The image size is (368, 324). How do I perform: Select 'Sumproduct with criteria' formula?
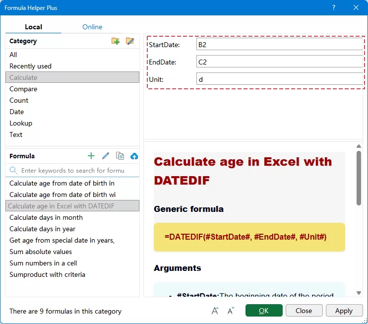click(x=72, y=274)
